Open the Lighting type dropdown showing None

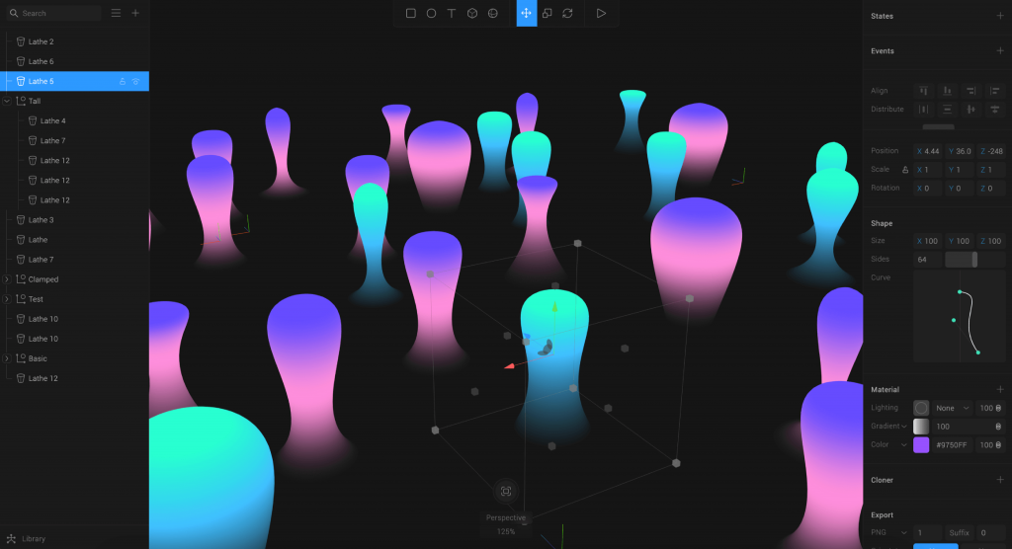tap(953, 408)
